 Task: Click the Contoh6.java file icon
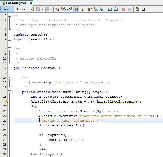pyautogui.click(x=3, y=3)
